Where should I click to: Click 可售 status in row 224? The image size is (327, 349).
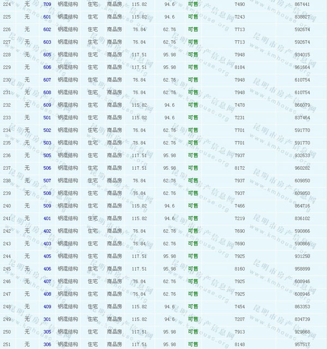click(193, 4)
